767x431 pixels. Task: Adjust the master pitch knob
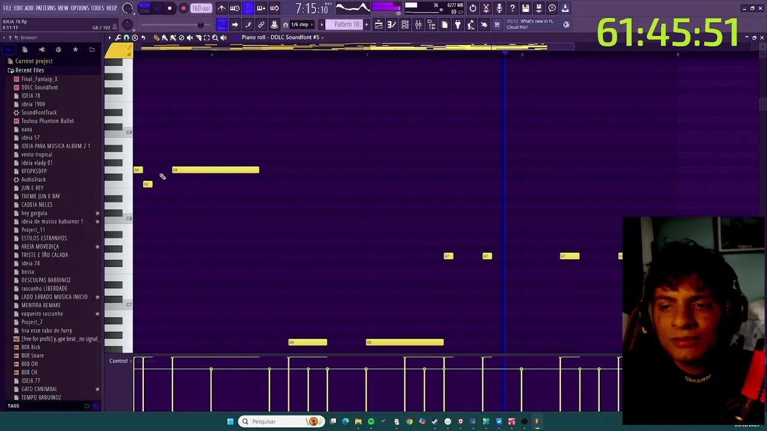coord(127,25)
